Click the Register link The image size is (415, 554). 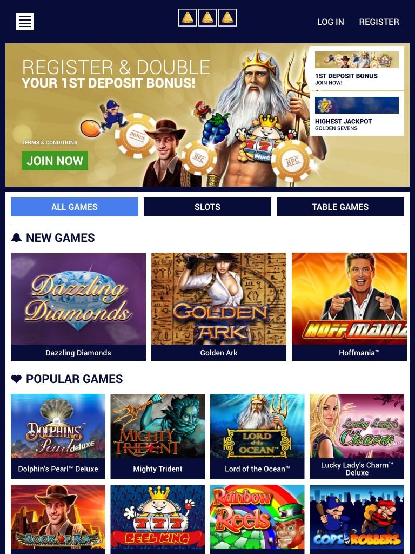(x=379, y=22)
